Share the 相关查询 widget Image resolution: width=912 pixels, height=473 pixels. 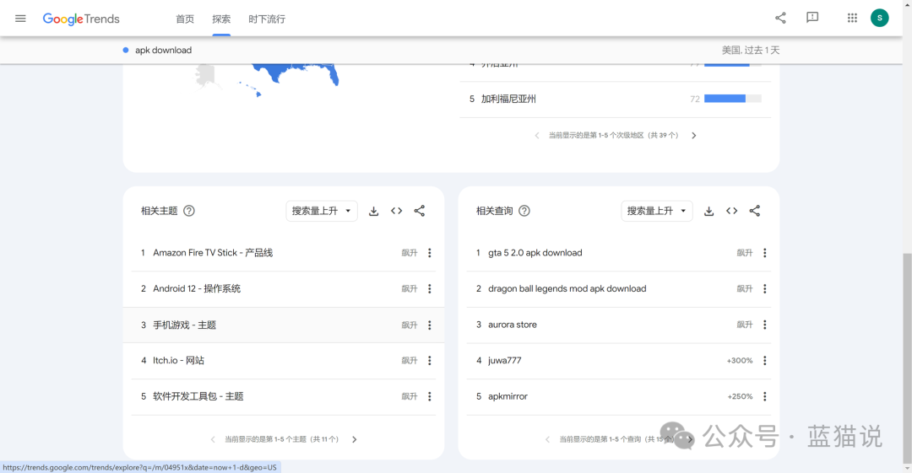(754, 211)
